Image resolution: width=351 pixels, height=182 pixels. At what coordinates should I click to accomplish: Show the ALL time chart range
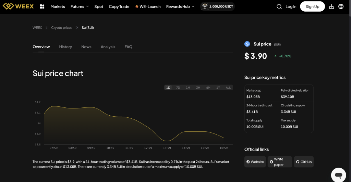[228, 88]
